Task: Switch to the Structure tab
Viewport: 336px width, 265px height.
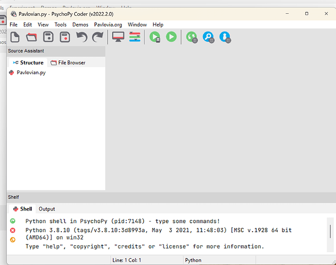Action: point(28,63)
